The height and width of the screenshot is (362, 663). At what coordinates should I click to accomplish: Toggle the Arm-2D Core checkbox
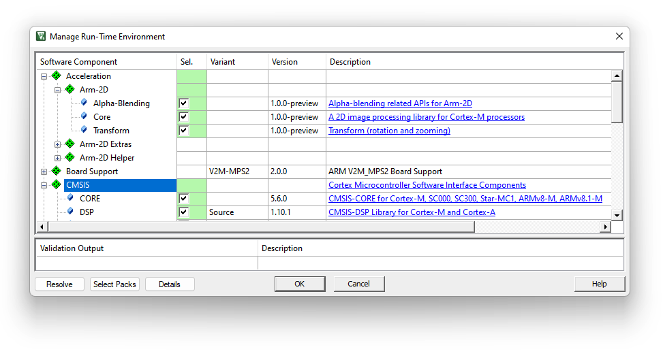click(x=183, y=117)
